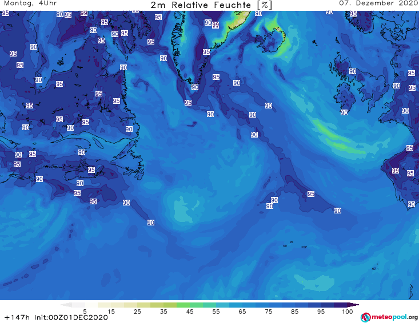Click the legend value '75'
The height and width of the screenshot is (323, 419).
point(268,312)
